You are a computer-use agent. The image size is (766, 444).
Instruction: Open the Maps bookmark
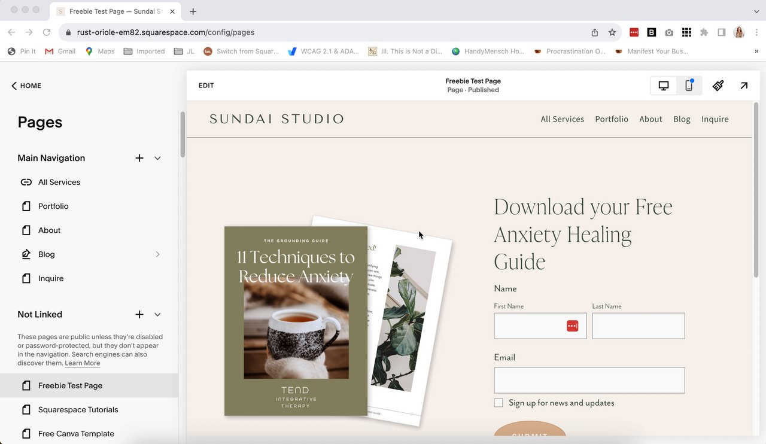click(x=99, y=51)
